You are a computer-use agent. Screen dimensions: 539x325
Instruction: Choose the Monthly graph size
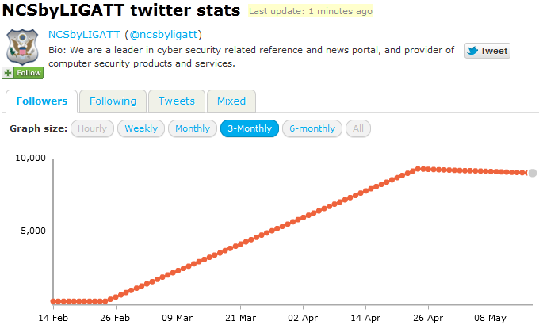point(193,128)
